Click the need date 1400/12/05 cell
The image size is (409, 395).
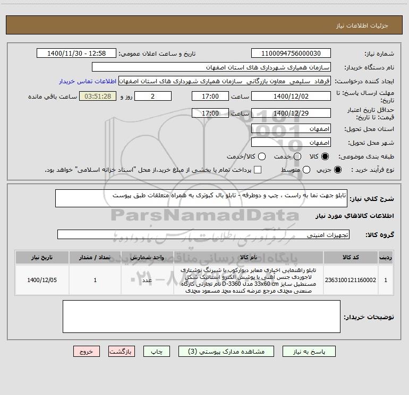tap(42, 280)
